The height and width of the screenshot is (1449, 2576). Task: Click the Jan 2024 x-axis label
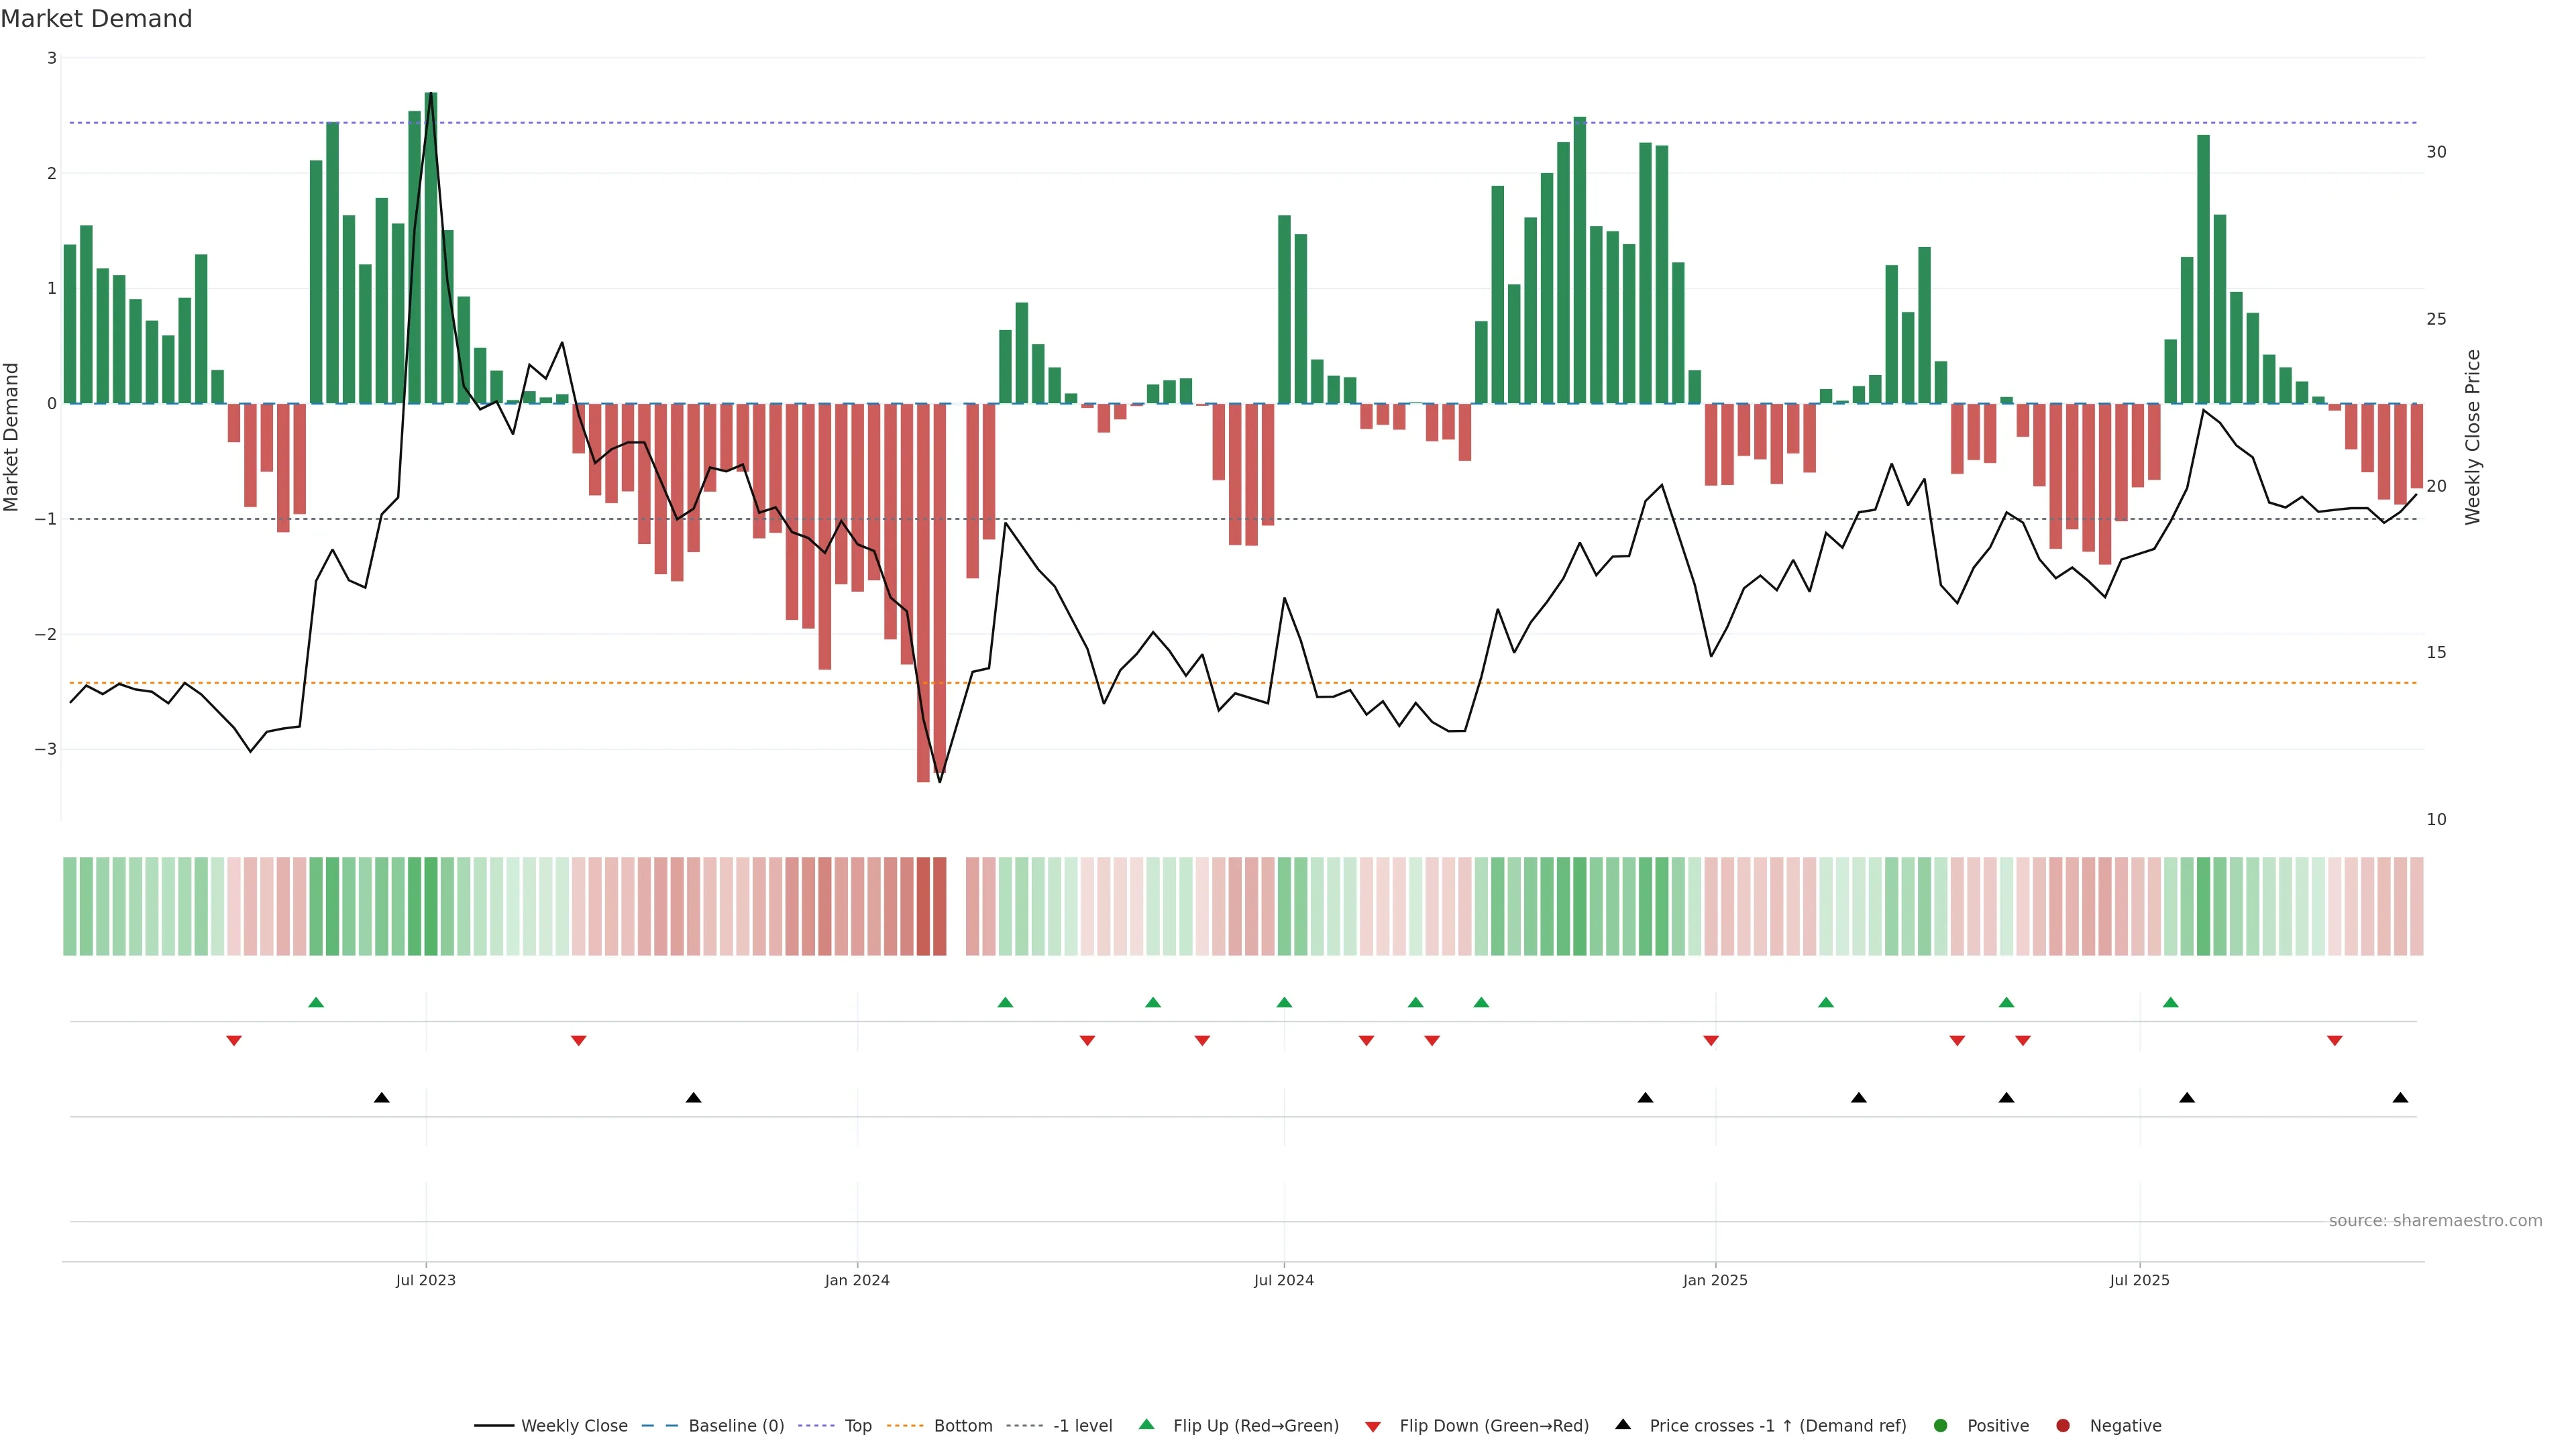(x=857, y=1281)
